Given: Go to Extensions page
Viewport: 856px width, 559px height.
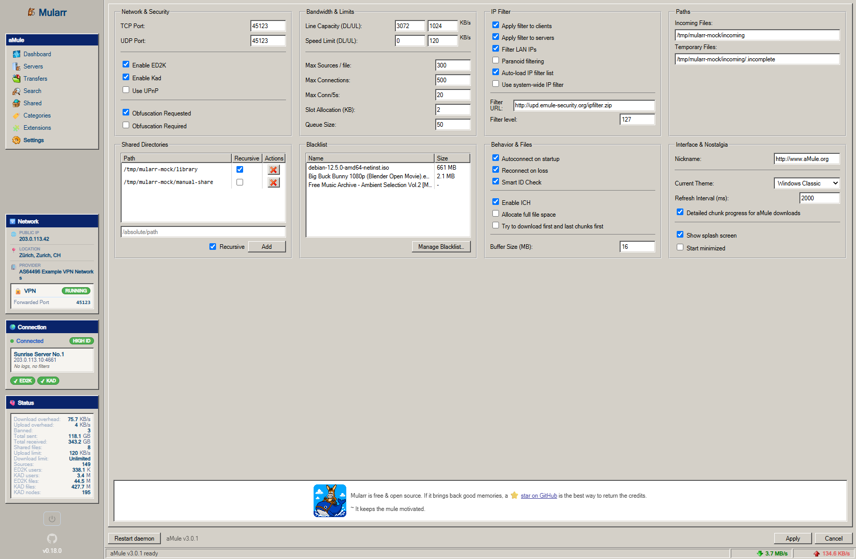Looking at the screenshot, I should pyautogui.click(x=37, y=128).
